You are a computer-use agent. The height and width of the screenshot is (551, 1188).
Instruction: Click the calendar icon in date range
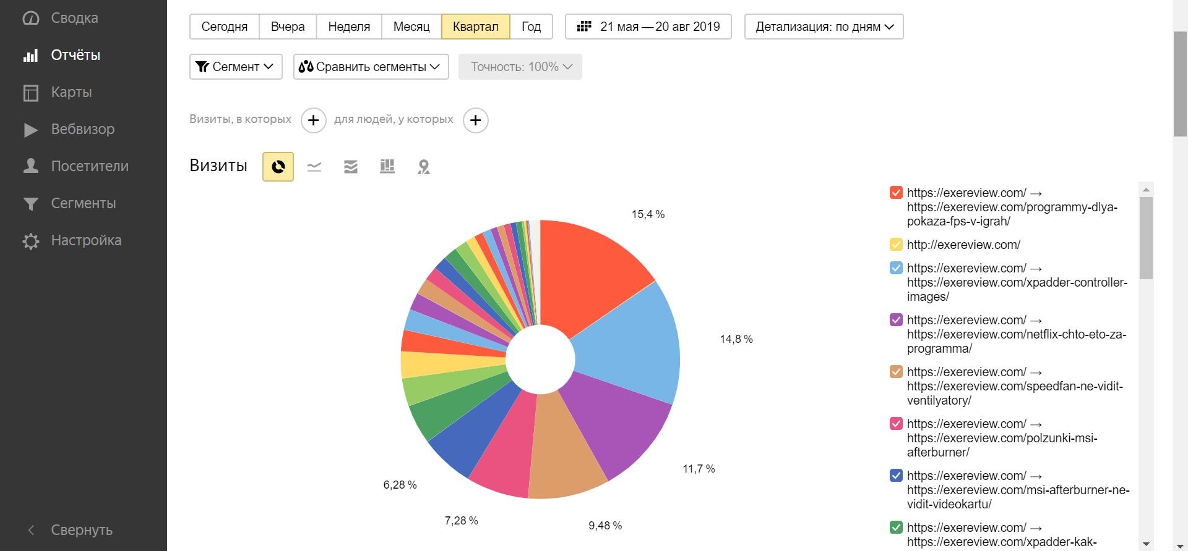click(x=584, y=27)
